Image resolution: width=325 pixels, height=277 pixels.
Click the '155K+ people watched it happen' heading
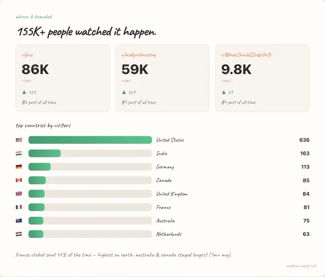(87, 32)
